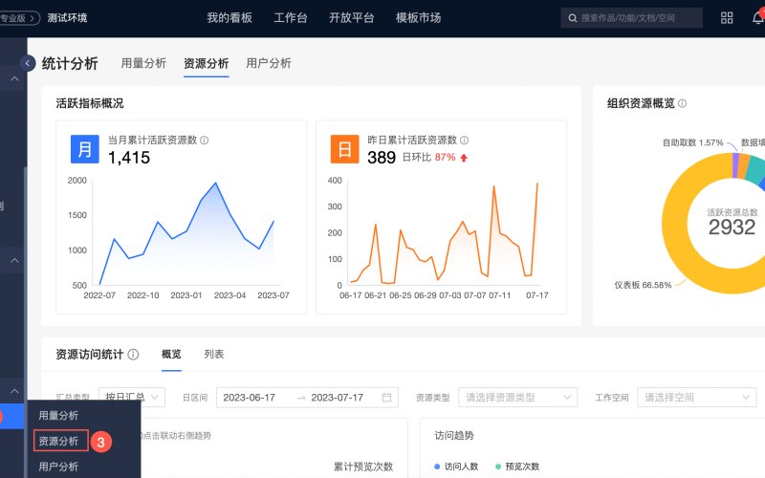Toggle 访问人数 legend item

(x=456, y=467)
